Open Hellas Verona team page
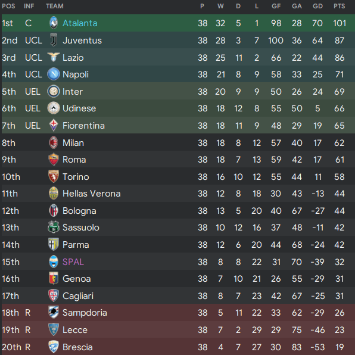Viewport: 355px width, 355px height. click(x=92, y=194)
